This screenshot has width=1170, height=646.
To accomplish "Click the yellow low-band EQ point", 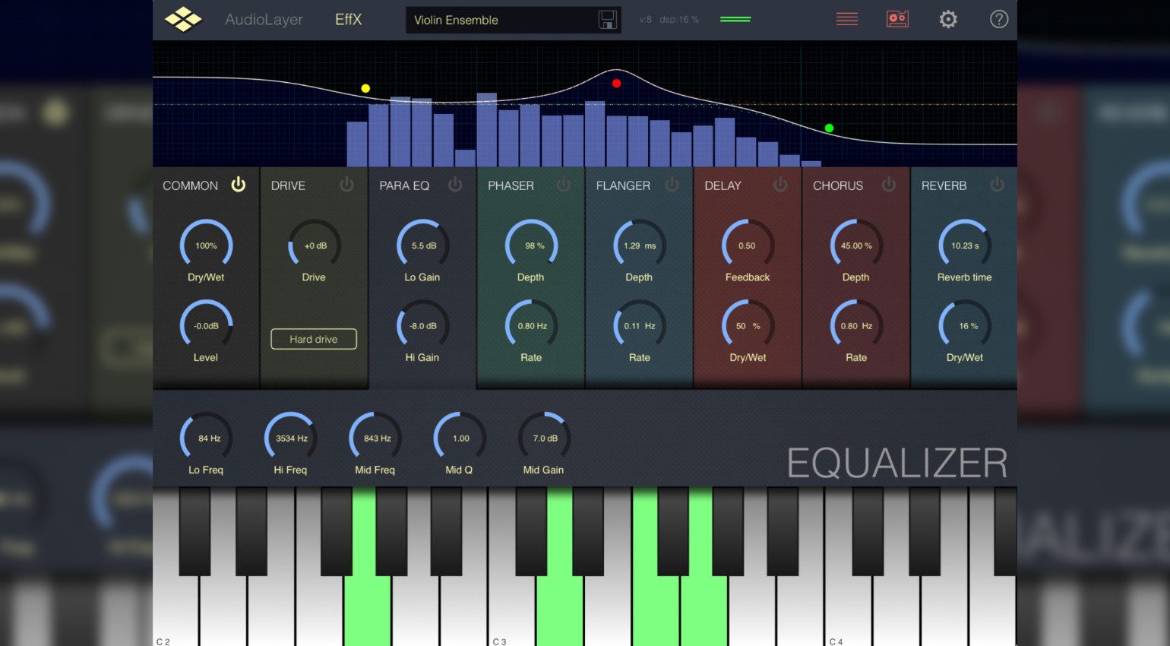I will coord(365,88).
